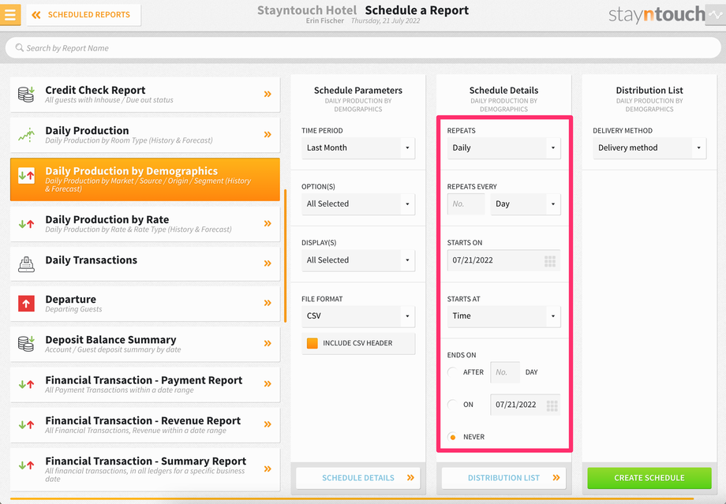
Task: Open Summary Report via chevron arrow
Action: coord(268,469)
